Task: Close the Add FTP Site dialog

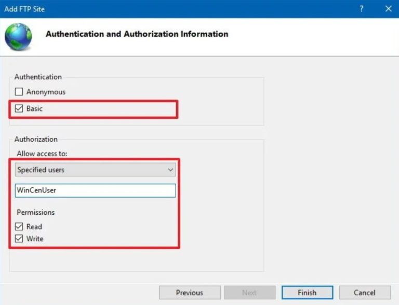Action: click(388, 9)
